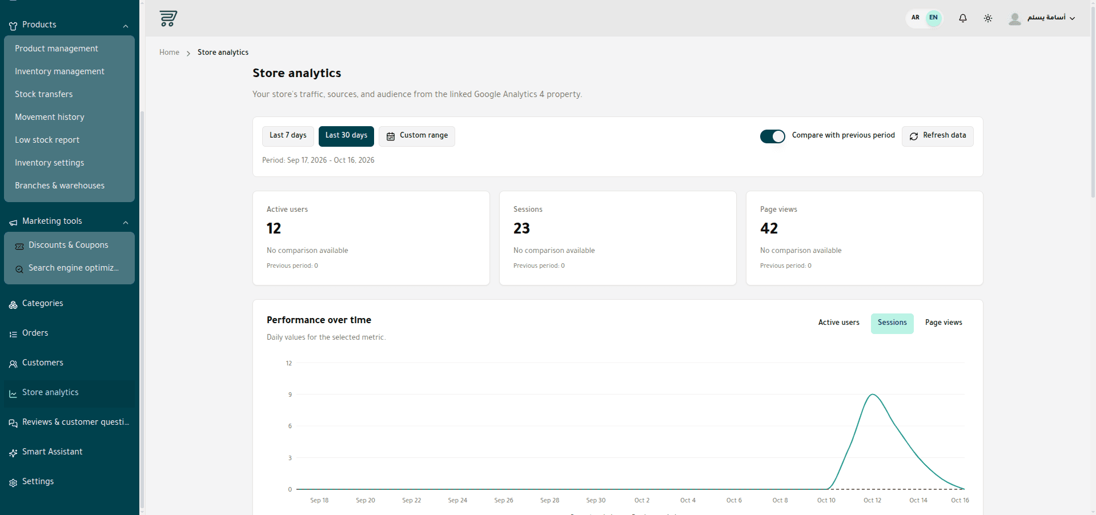Viewport: 1096px width, 515px height.
Task: Go to Home breadcrumb link
Action: tap(169, 52)
